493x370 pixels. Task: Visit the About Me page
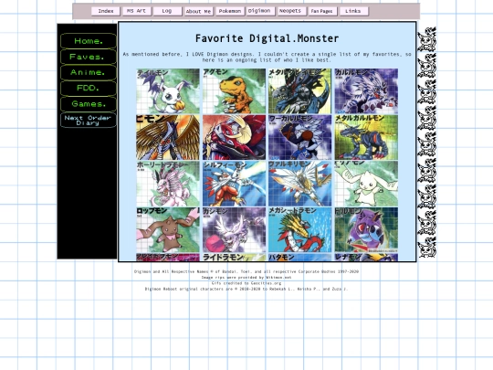198,11
